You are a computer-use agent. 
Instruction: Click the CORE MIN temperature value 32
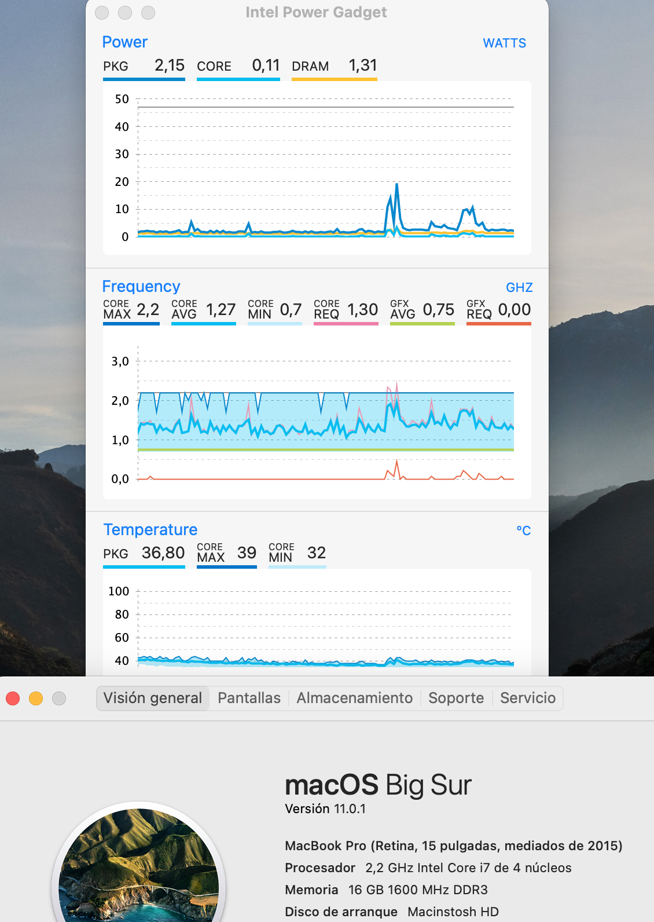tap(317, 553)
